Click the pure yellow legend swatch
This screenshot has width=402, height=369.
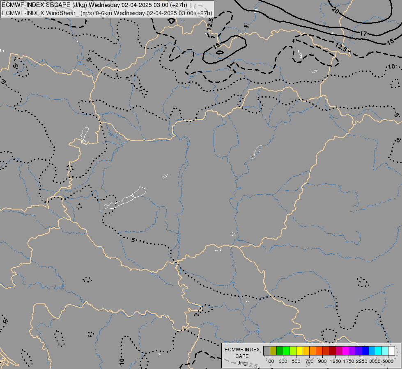tap(299, 351)
